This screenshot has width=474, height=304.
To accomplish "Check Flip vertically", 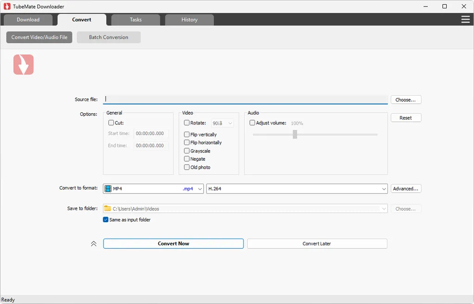I will coord(187,134).
